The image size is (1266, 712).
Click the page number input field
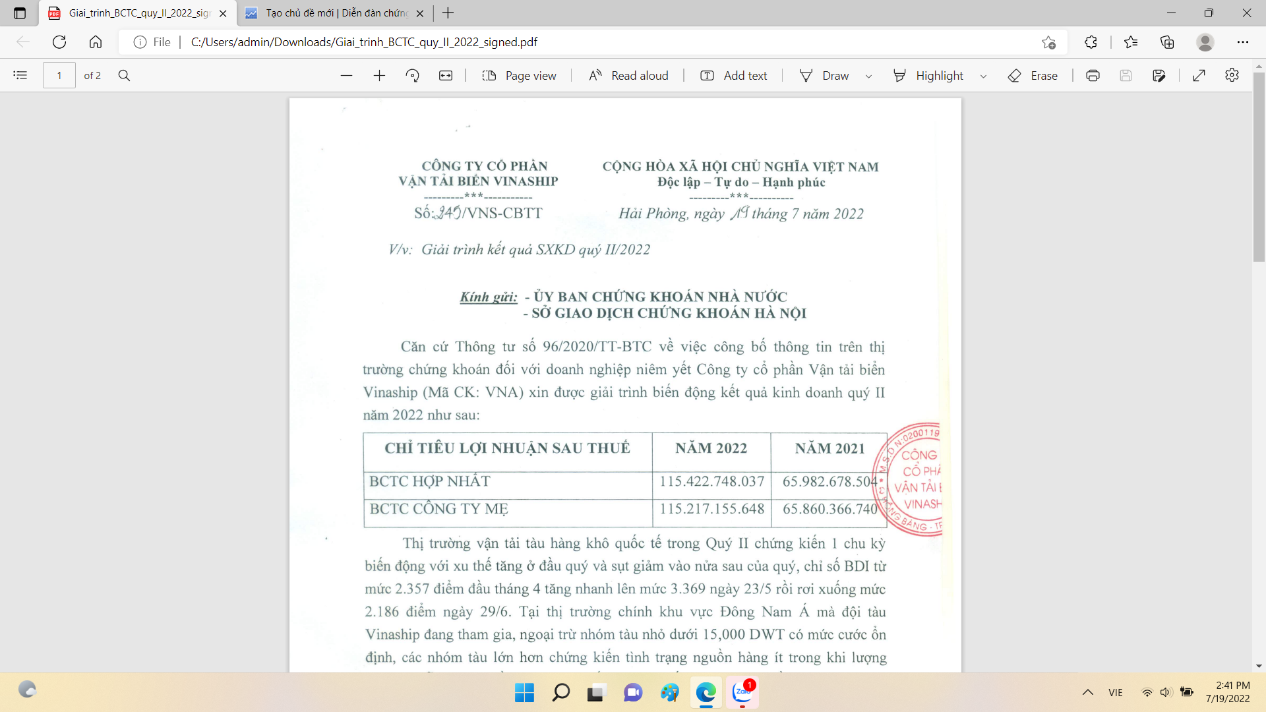pos(59,76)
